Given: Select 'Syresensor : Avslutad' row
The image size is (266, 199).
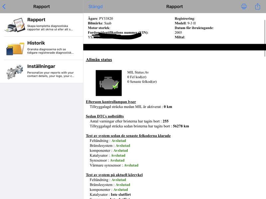Looking at the screenshot, I should [107, 161].
